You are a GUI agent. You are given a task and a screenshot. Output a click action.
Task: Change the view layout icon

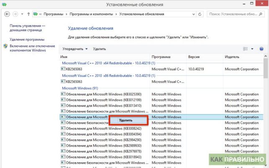click(245, 49)
